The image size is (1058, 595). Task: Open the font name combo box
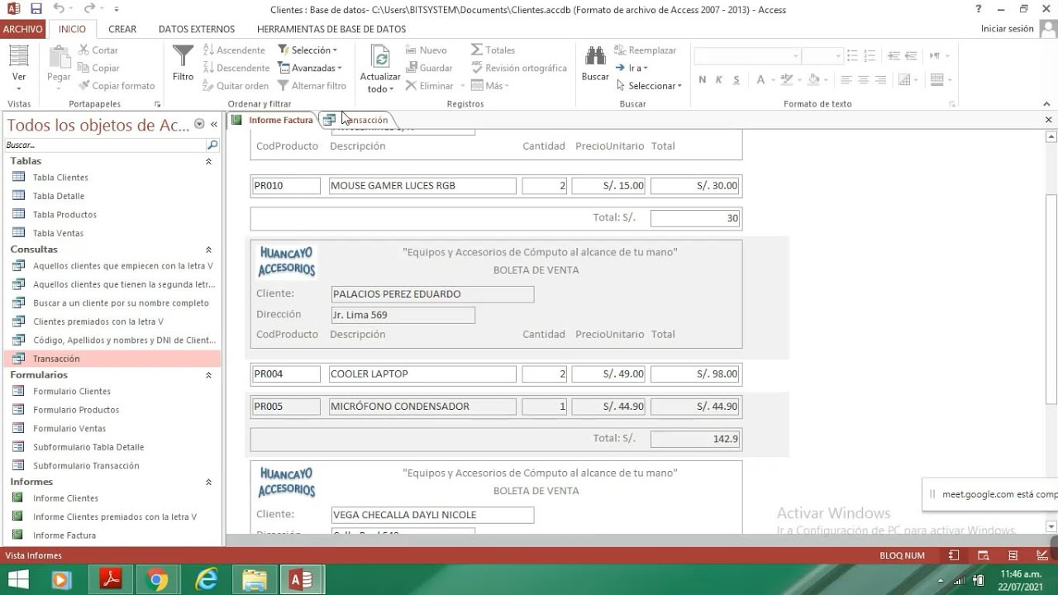coord(748,55)
